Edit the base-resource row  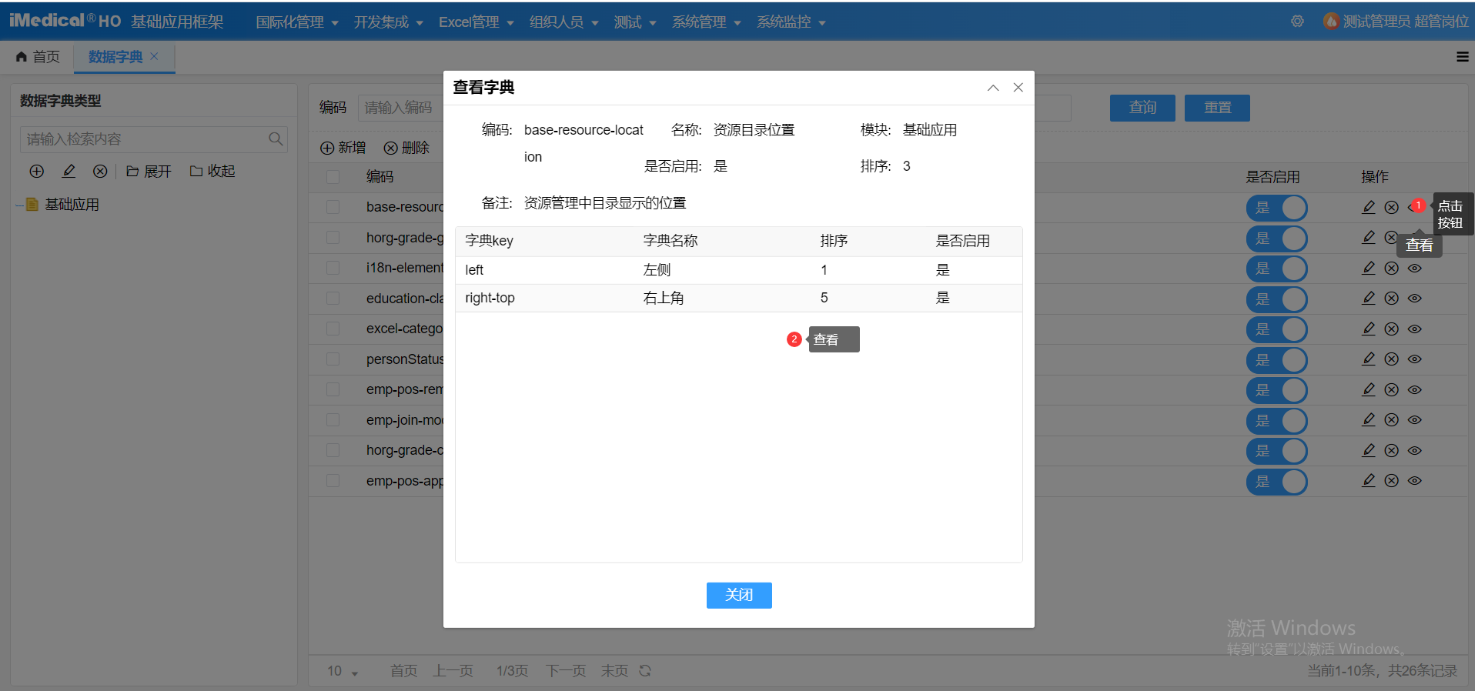pyautogui.click(x=1369, y=207)
